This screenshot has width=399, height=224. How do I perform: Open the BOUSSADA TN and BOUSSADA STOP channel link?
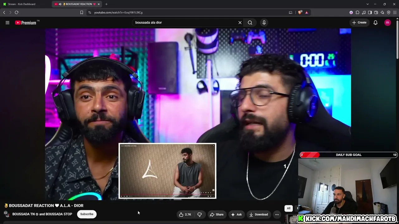(x=42, y=214)
